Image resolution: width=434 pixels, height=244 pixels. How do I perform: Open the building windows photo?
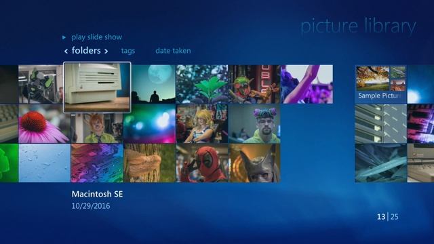[381, 123]
